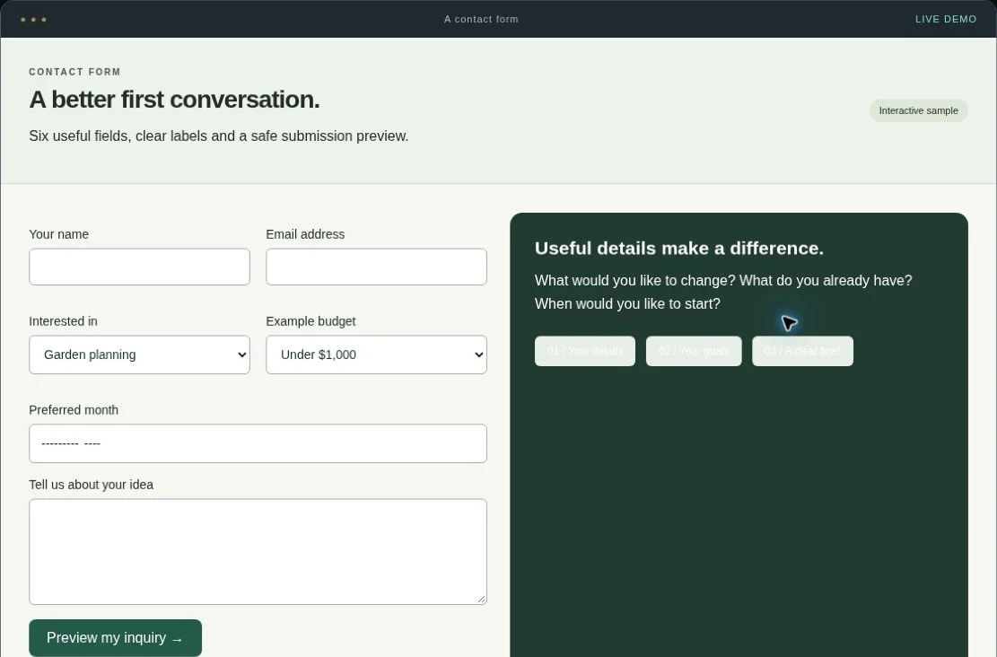Click the Your name label
The width and height of the screenshot is (997, 657).
click(58, 234)
